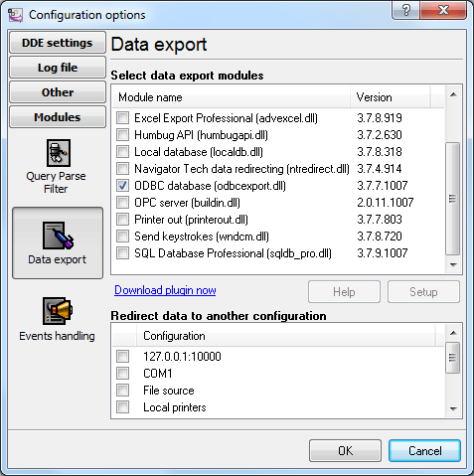Close the Configuration options dialog

pos(443,10)
